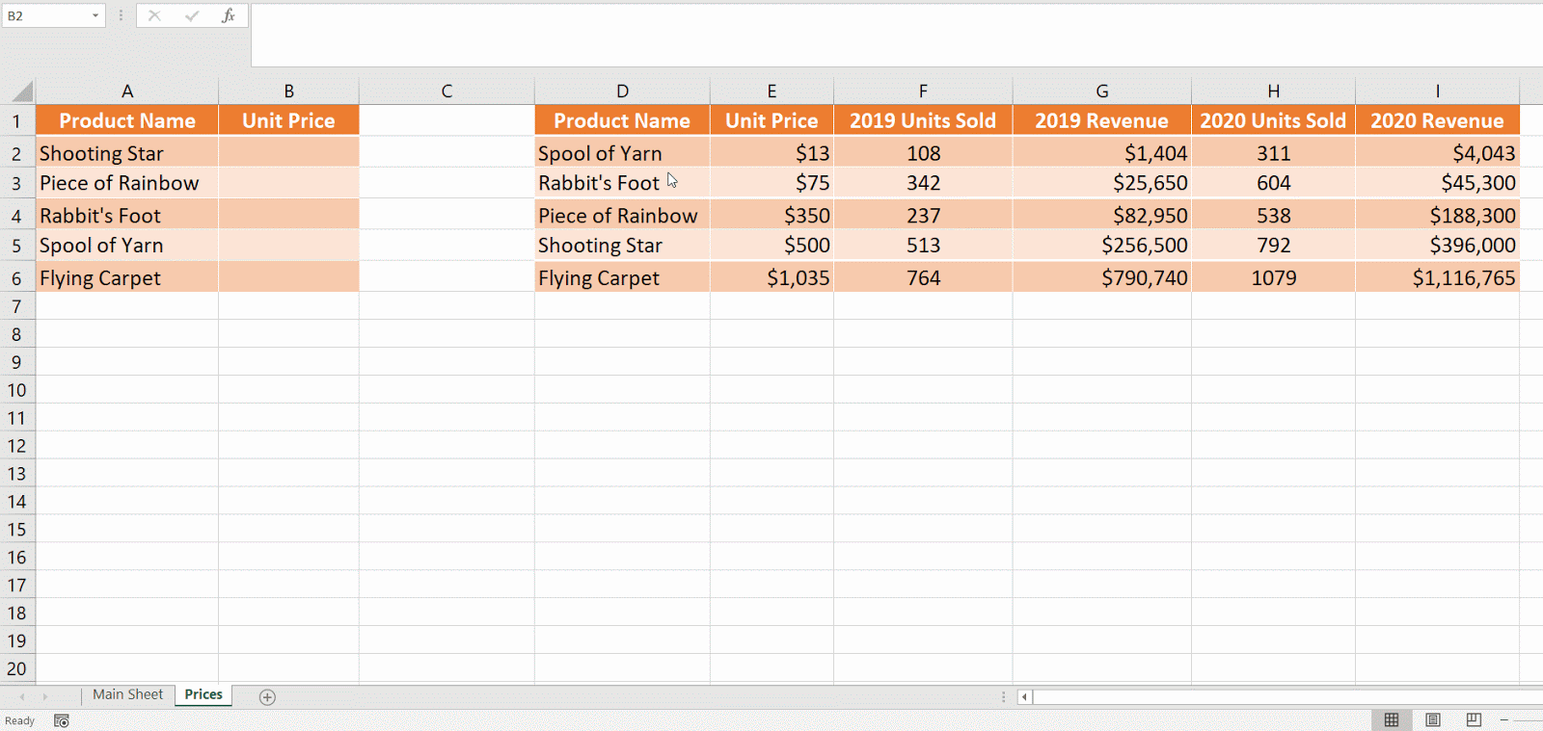
Task: Click 'Piece of Rainbow' in column A
Action: 127,183
